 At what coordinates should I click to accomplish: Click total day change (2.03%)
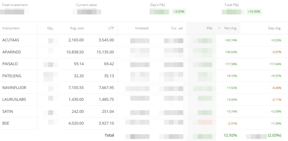tap(274, 135)
